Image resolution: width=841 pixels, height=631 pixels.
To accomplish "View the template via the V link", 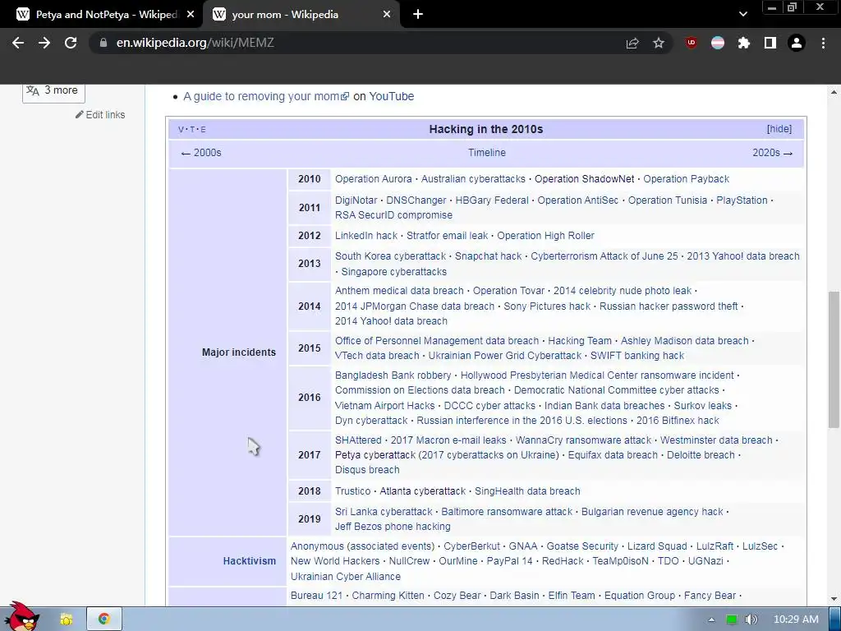I will pos(181,130).
